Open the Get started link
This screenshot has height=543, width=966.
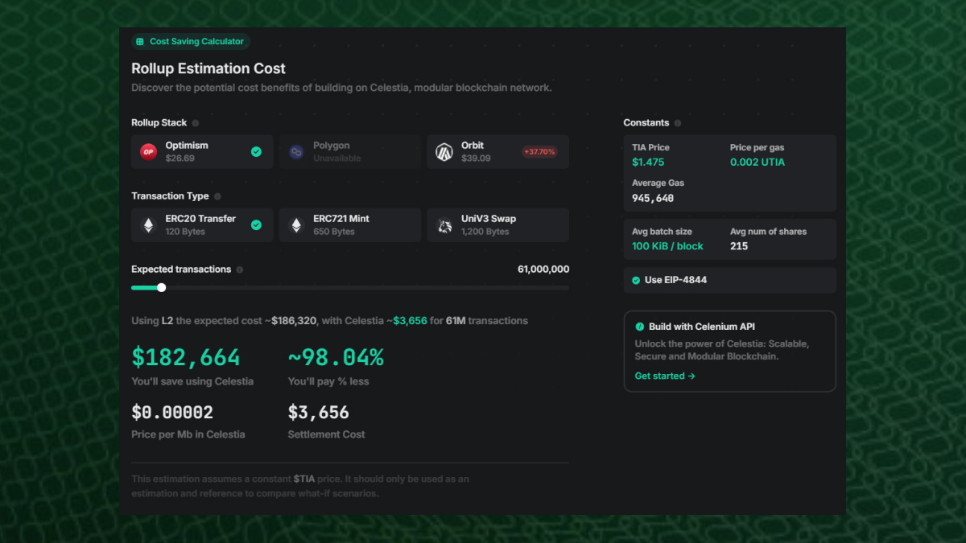(x=665, y=376)
